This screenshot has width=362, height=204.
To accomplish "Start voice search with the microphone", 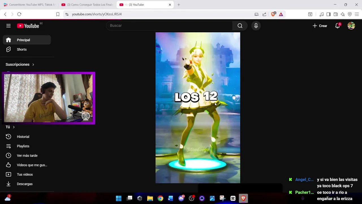I will click(256, 26).
